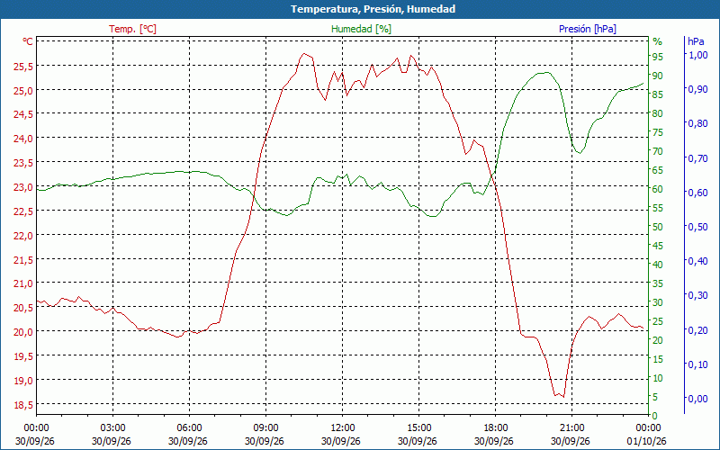Click the 10 humidity axis value
The image size is (720, 450).
658,378
